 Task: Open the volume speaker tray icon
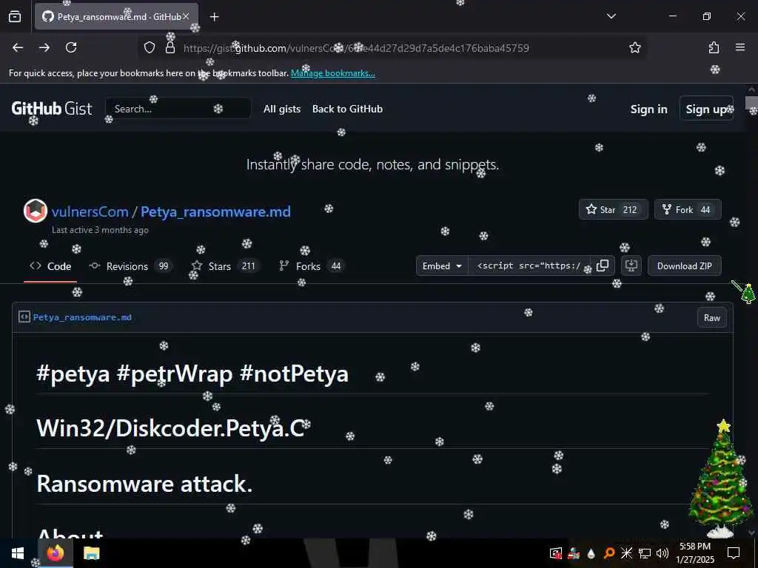tap(663, 553)
